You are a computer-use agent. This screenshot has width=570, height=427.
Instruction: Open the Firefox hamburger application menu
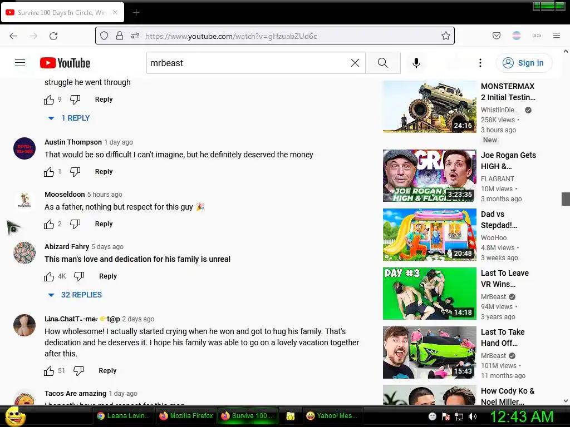click(x=557, y=36)
